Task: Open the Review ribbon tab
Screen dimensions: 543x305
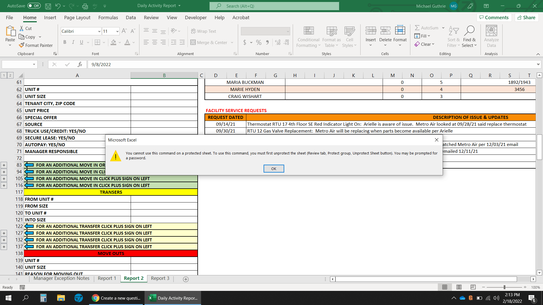Action: coord(151,18)
